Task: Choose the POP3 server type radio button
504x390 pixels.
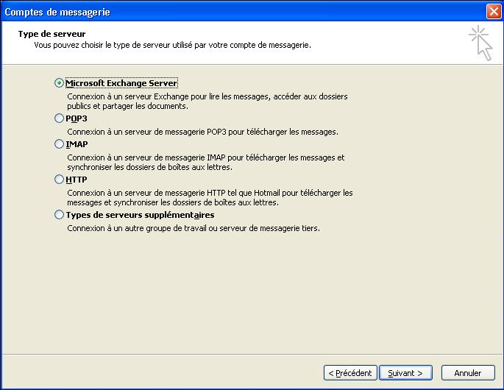Action: (x=59, y=118)
